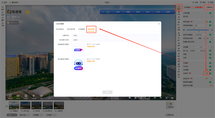
Task: Open the 美化 beautify side icon
Action: [x=179, y=54]
